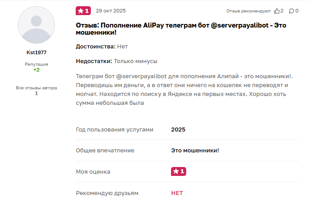310x203 pixels.
Task: Click the star badge beside Моя оценка
Action: [178, 171]
